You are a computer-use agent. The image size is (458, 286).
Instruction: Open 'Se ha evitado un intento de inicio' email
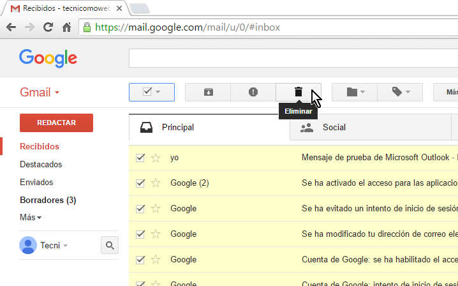click(x=380, y=209)
